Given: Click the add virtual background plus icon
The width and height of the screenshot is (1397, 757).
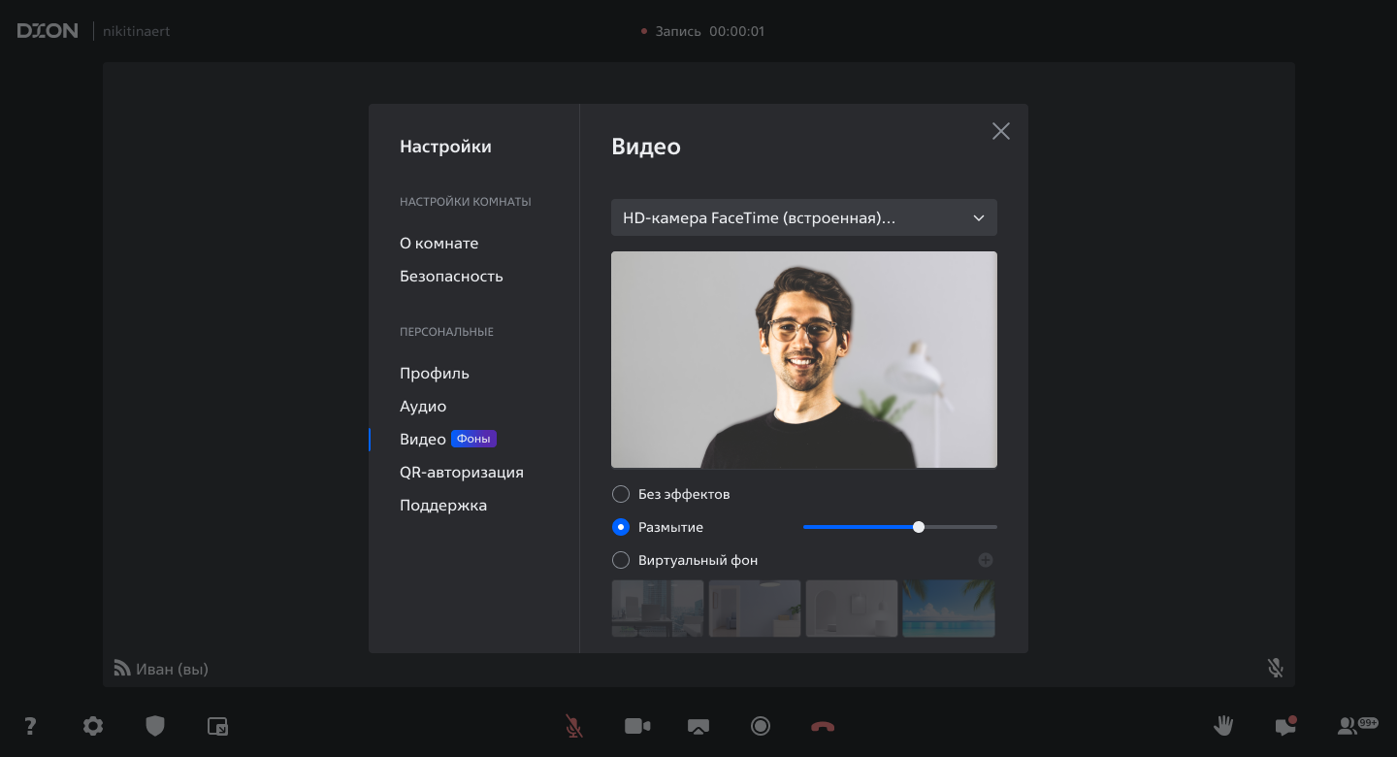Looking at the screenshot, I should tap(986, 560).
